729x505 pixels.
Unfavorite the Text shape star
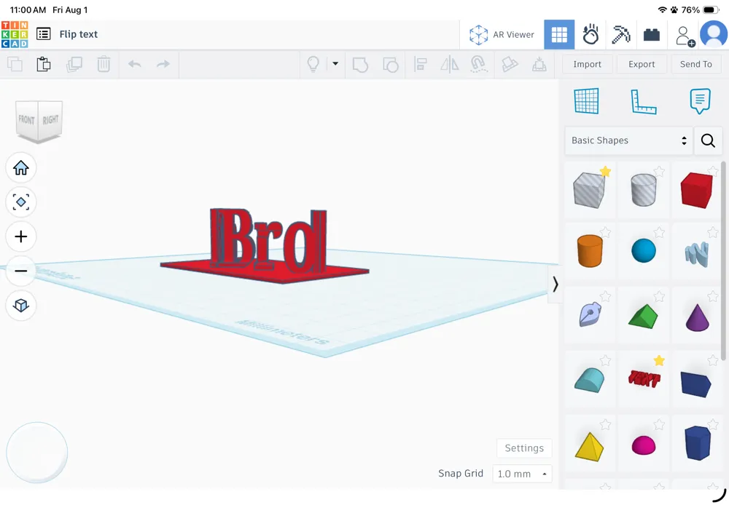point(659,360)
